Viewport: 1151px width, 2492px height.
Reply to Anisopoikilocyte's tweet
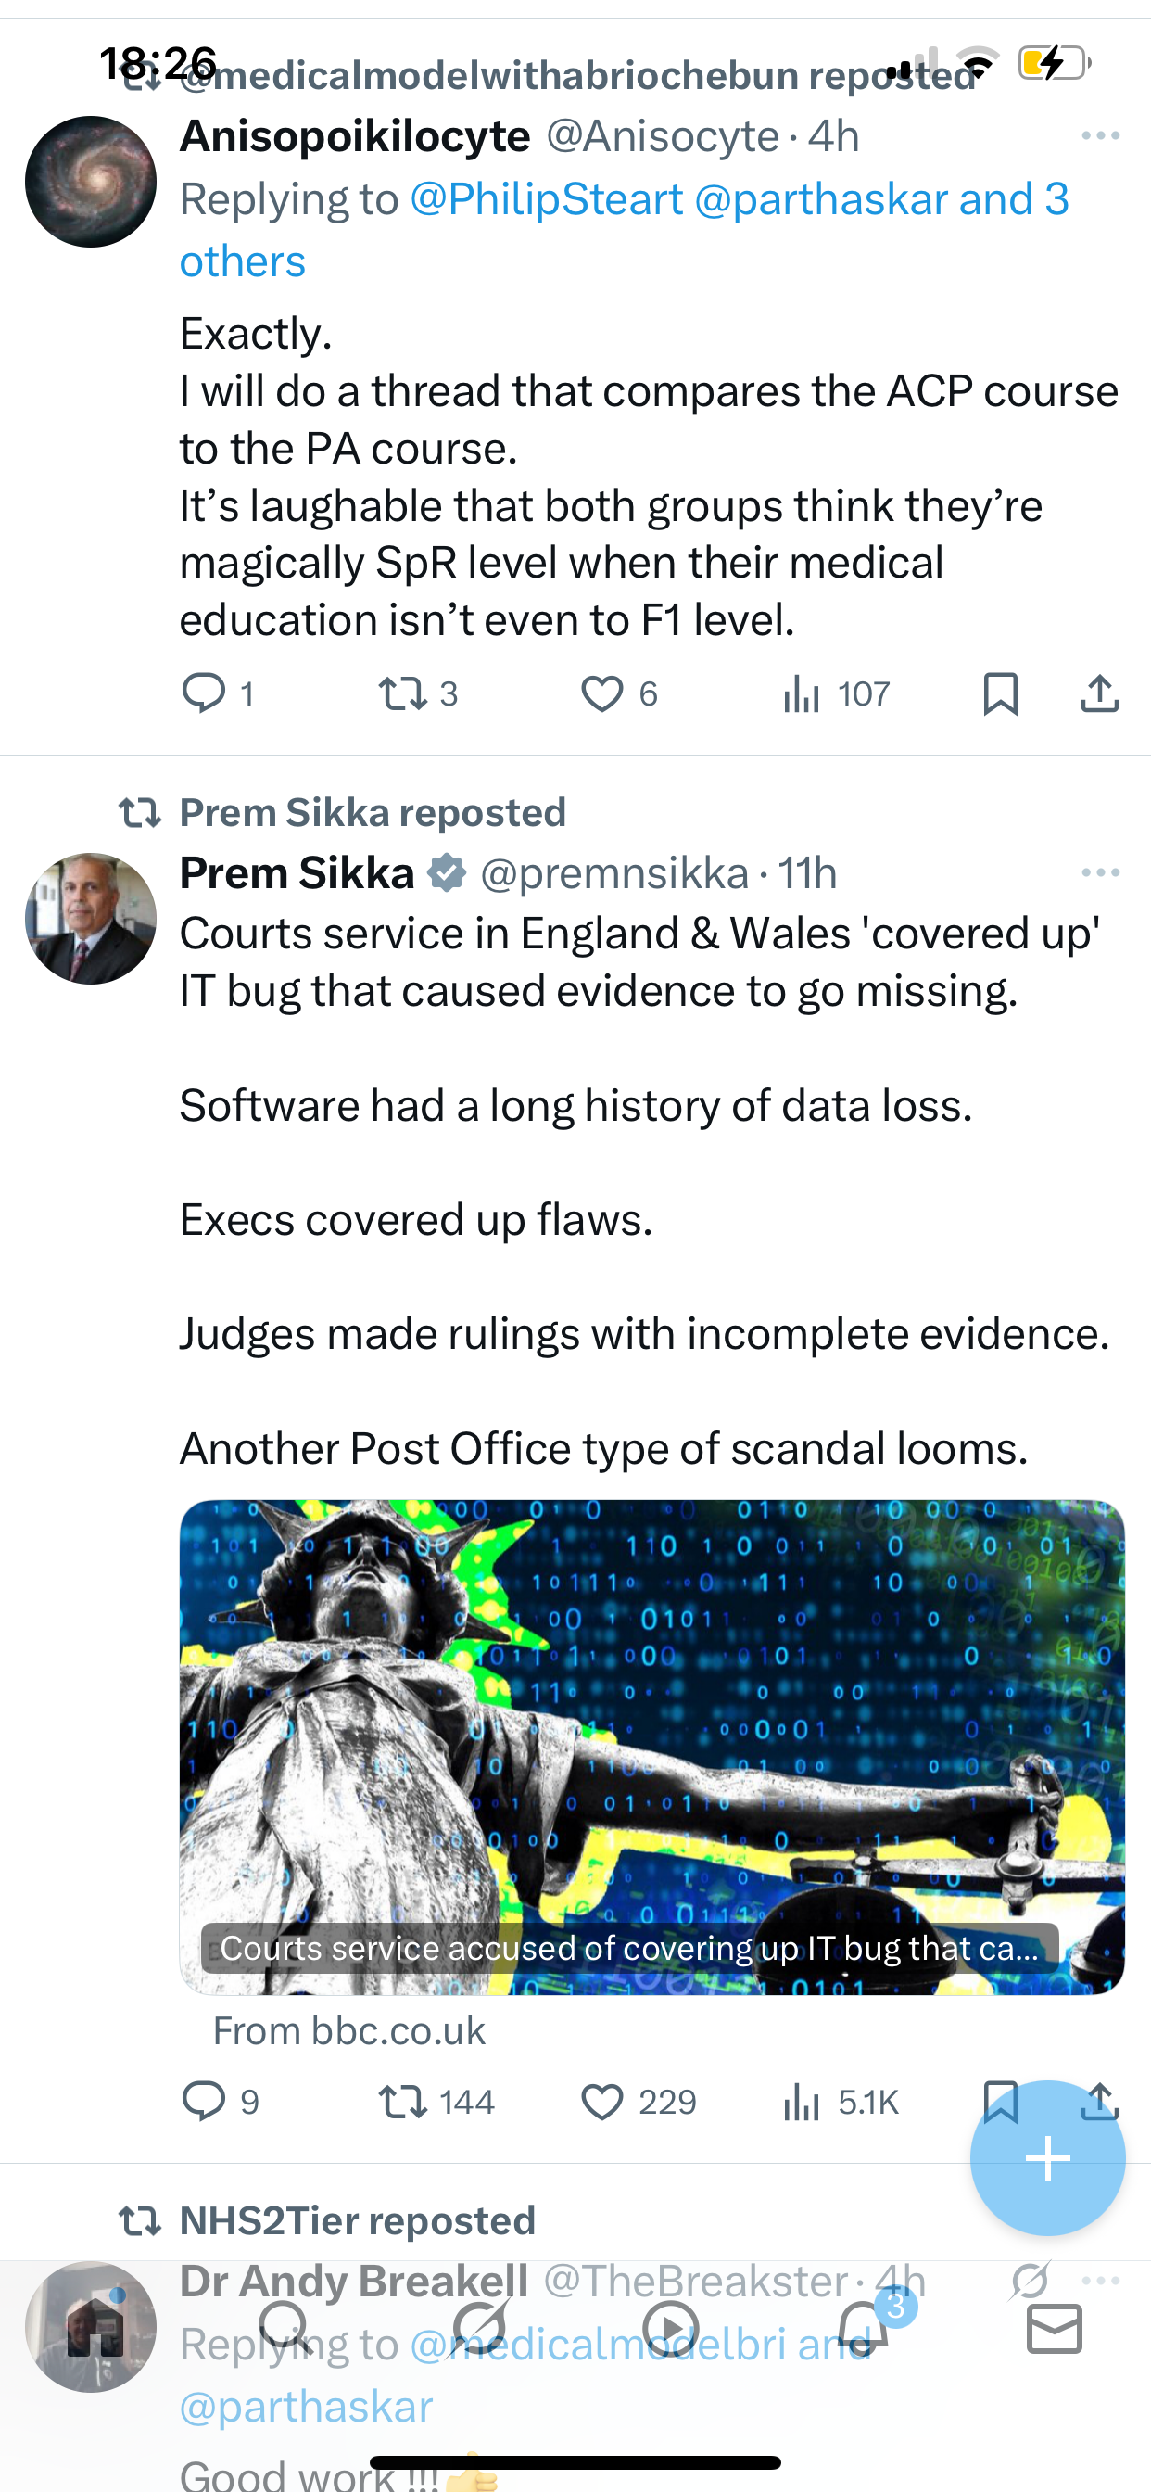tap(204, 693)
